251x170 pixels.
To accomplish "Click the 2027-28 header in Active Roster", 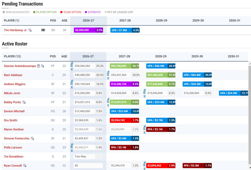I will point(124,56).
